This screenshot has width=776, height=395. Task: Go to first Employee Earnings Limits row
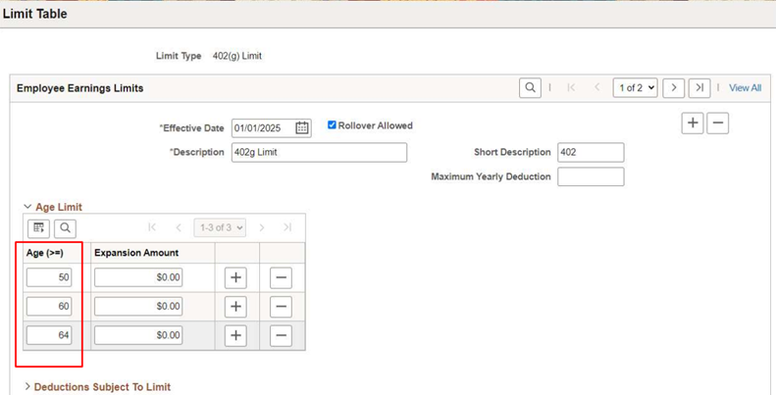pyautogui.click(x=571, y=88)
